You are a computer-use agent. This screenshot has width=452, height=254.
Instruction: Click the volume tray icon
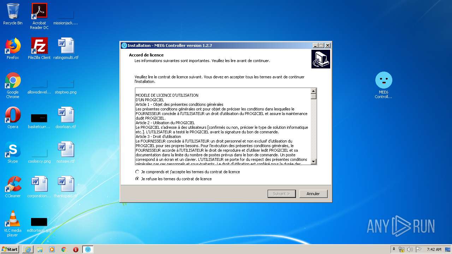click(x=410, y=249)
